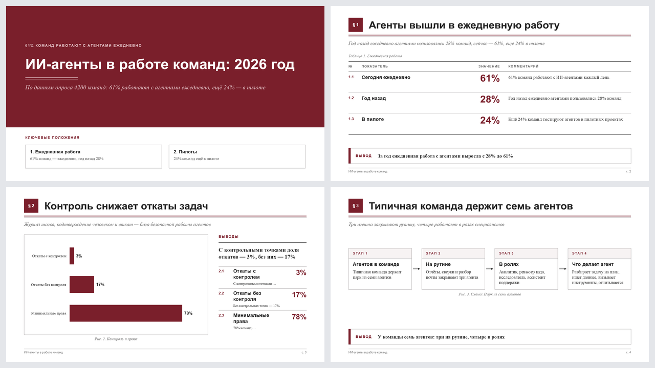Click the "1. Ежедневная работа" key point card
655x368 pixels.
point(94,156)
